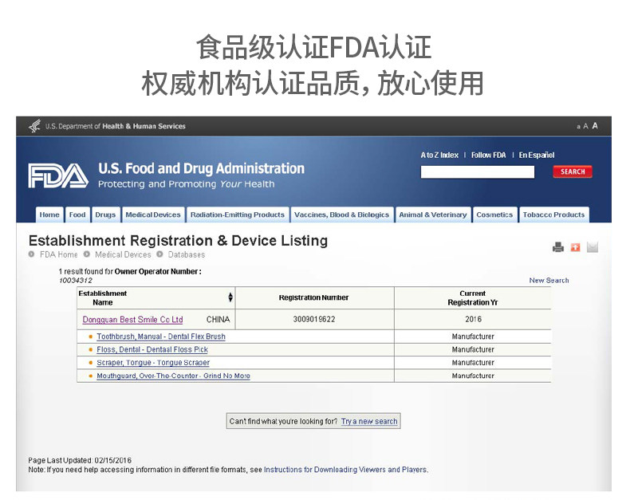Click Manufacturer cell in Toothbrush row
The image size is (630, 500).
473,337
